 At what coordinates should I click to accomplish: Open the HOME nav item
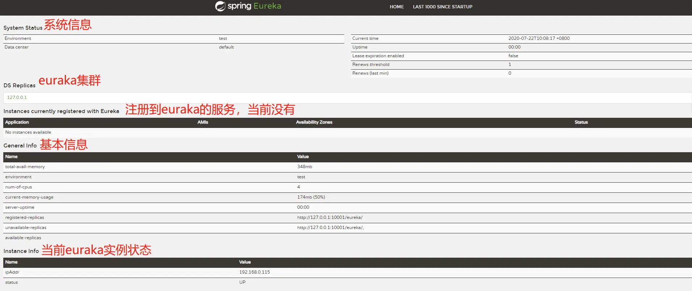(397, 7)
